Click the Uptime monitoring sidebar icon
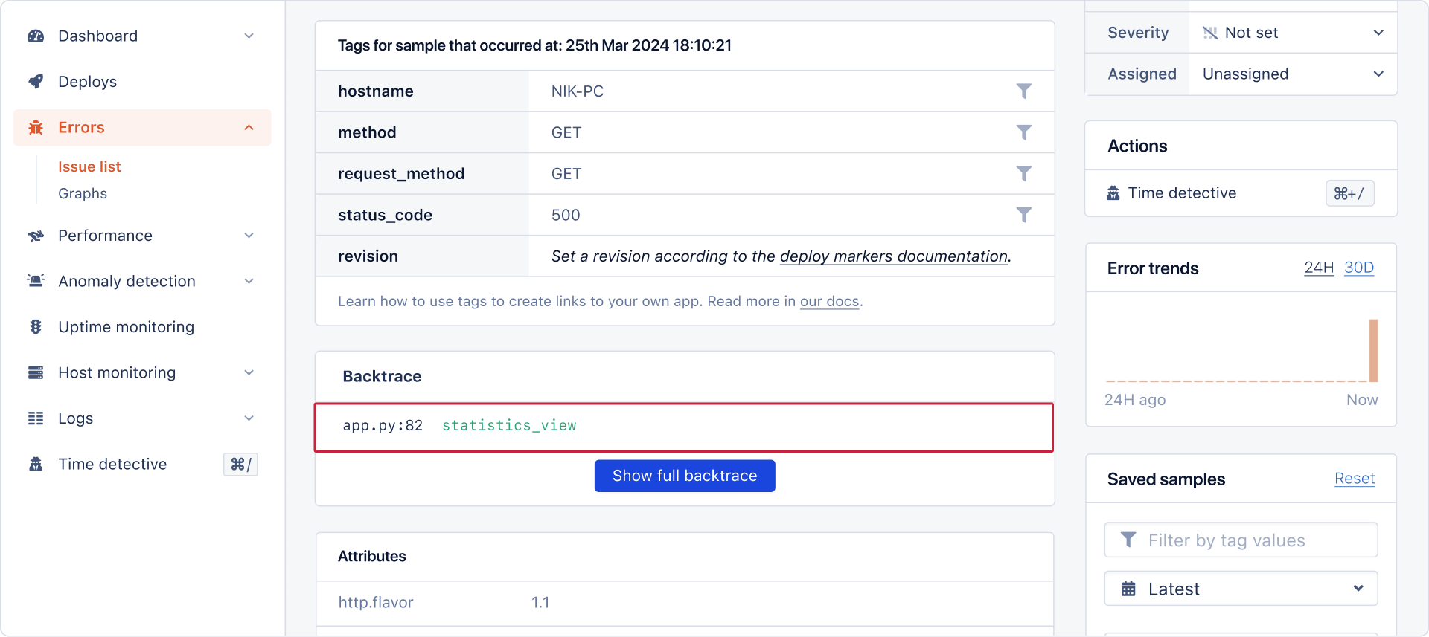Image resolution: width=1429 pixels, height=637 pixels. tap(36, 327)
